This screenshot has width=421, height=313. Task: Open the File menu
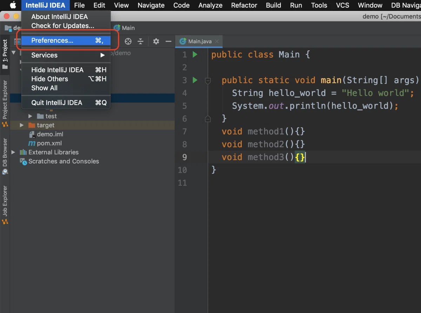coord(79,5)
